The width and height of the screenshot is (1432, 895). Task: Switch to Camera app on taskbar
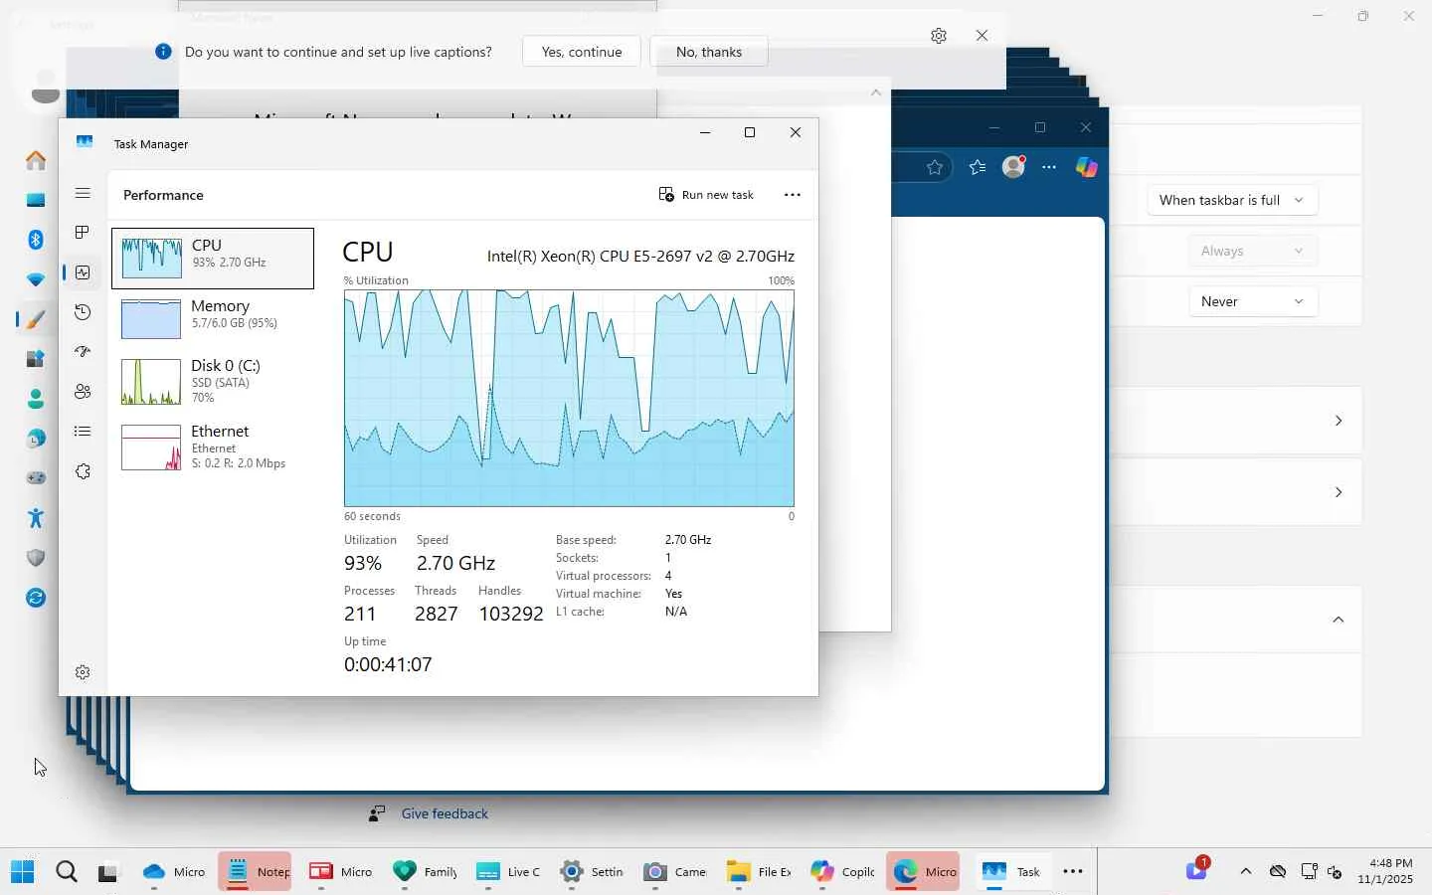pyautogui.click(x=674, y=872)
